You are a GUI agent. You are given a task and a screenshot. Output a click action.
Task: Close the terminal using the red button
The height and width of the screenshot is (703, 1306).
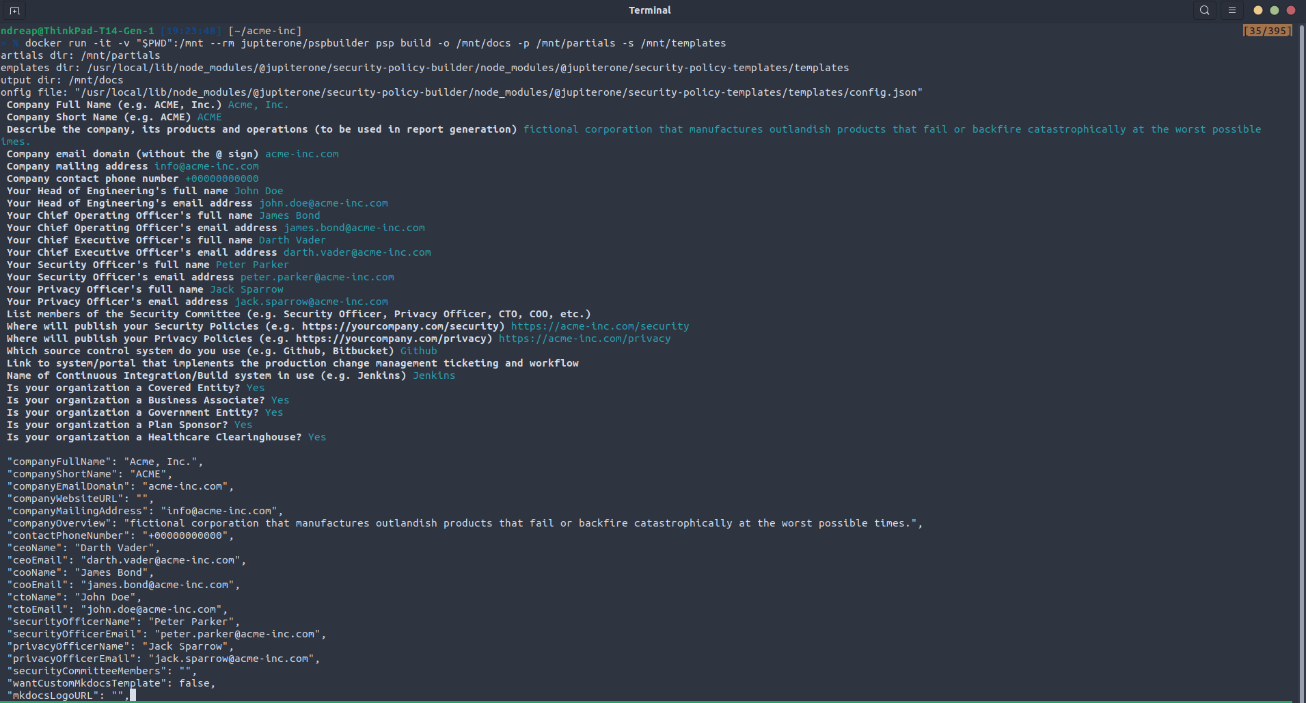1290,10
